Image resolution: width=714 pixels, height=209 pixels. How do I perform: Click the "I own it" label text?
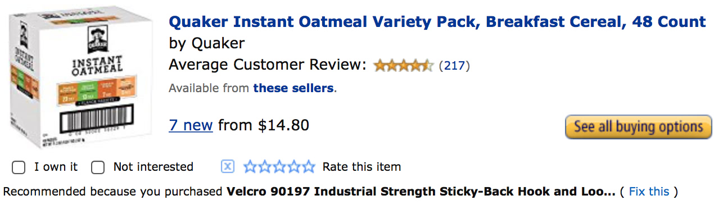[56, 167]
